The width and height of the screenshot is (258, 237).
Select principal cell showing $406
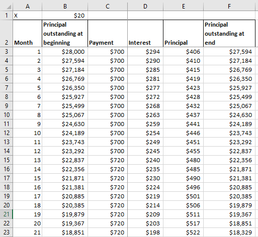click(x=184, y=52)
